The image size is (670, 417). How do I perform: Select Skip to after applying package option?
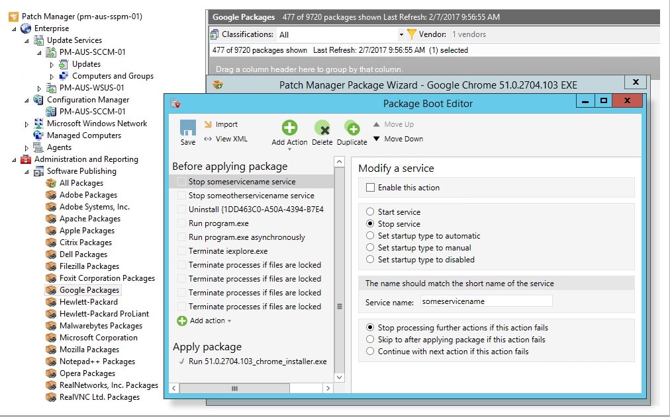click(x=370, y=340)
